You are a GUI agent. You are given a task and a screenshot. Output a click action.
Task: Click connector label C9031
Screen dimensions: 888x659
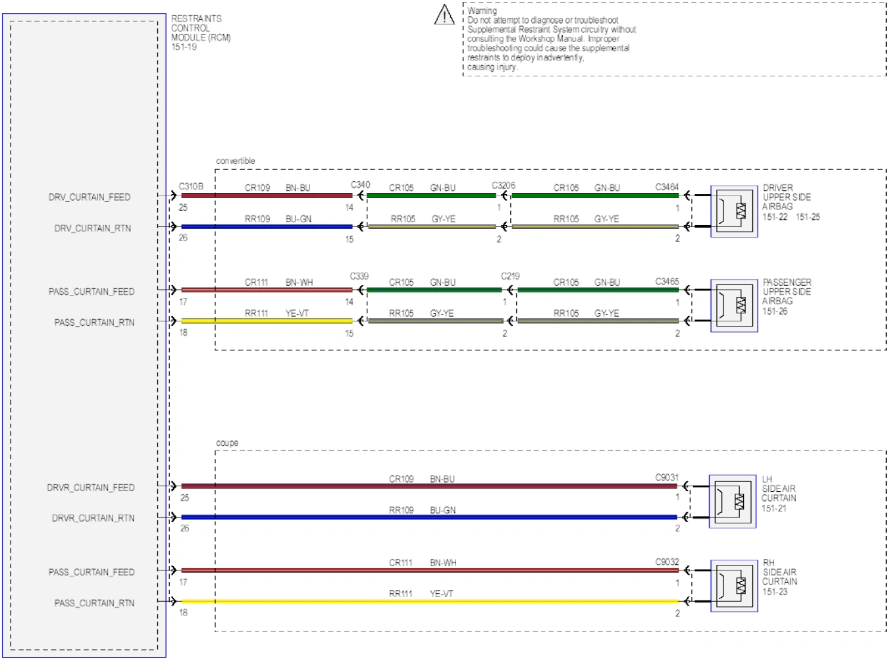667,478
